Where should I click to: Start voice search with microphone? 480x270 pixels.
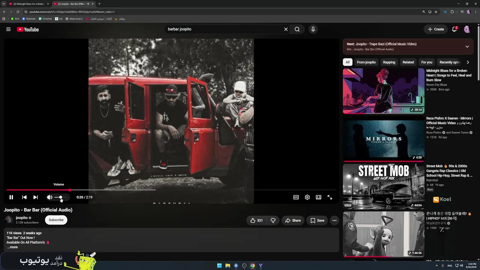point(313,29)
